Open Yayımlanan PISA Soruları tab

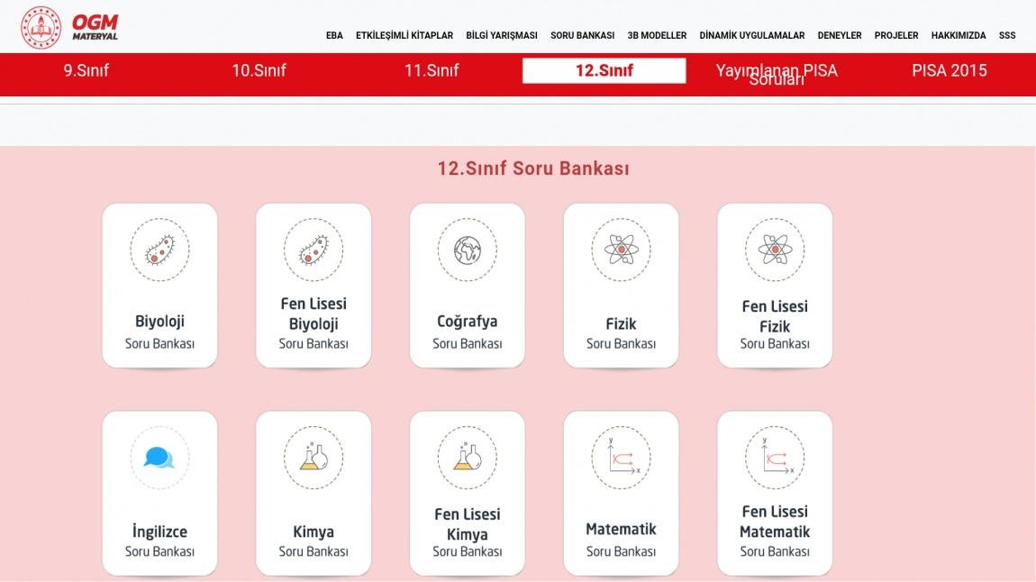[x=777, y=72]
